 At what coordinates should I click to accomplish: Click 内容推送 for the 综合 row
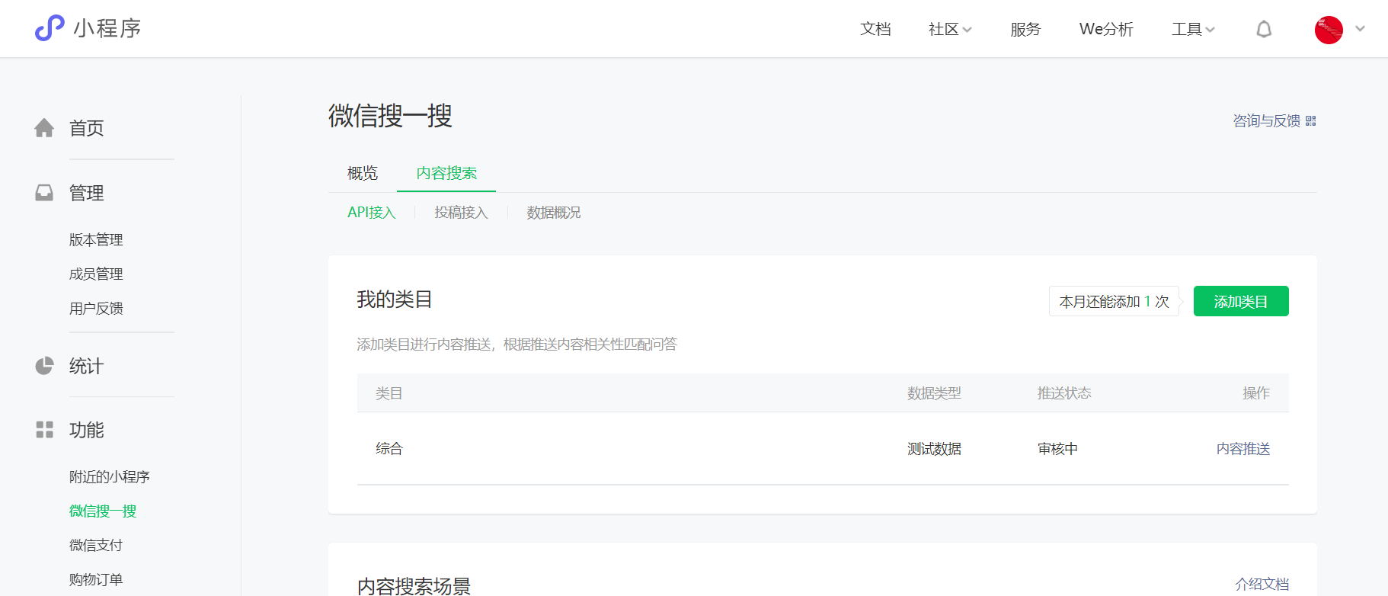(x=1243, y=449)
